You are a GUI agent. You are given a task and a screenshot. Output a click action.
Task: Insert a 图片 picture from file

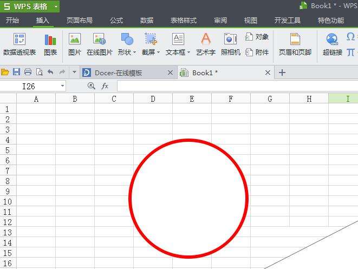(75, 44)
